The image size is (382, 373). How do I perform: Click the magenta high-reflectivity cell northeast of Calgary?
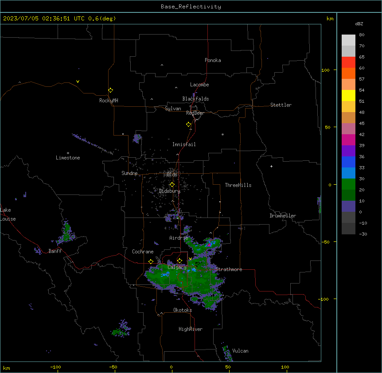[x=209, y=244]
